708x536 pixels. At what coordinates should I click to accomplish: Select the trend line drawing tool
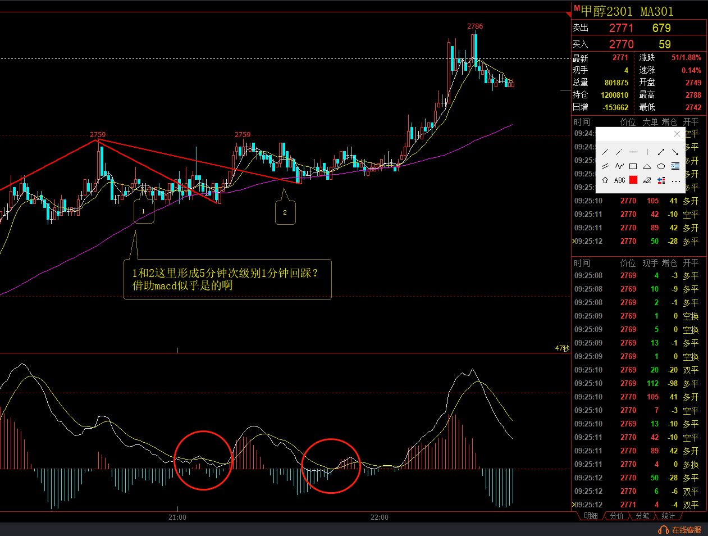(605, 152)
